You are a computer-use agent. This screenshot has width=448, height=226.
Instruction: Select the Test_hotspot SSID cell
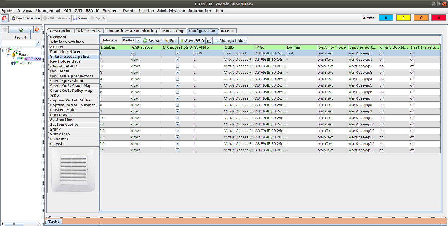pos(240,53)
